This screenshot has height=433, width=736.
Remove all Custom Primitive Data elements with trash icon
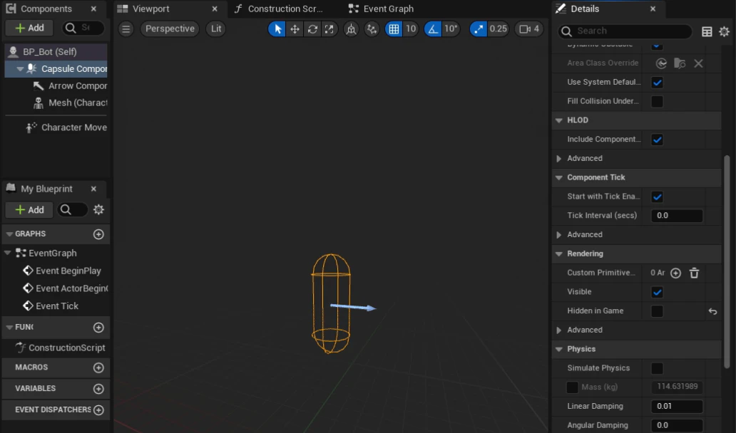click(x=694, y=273)
